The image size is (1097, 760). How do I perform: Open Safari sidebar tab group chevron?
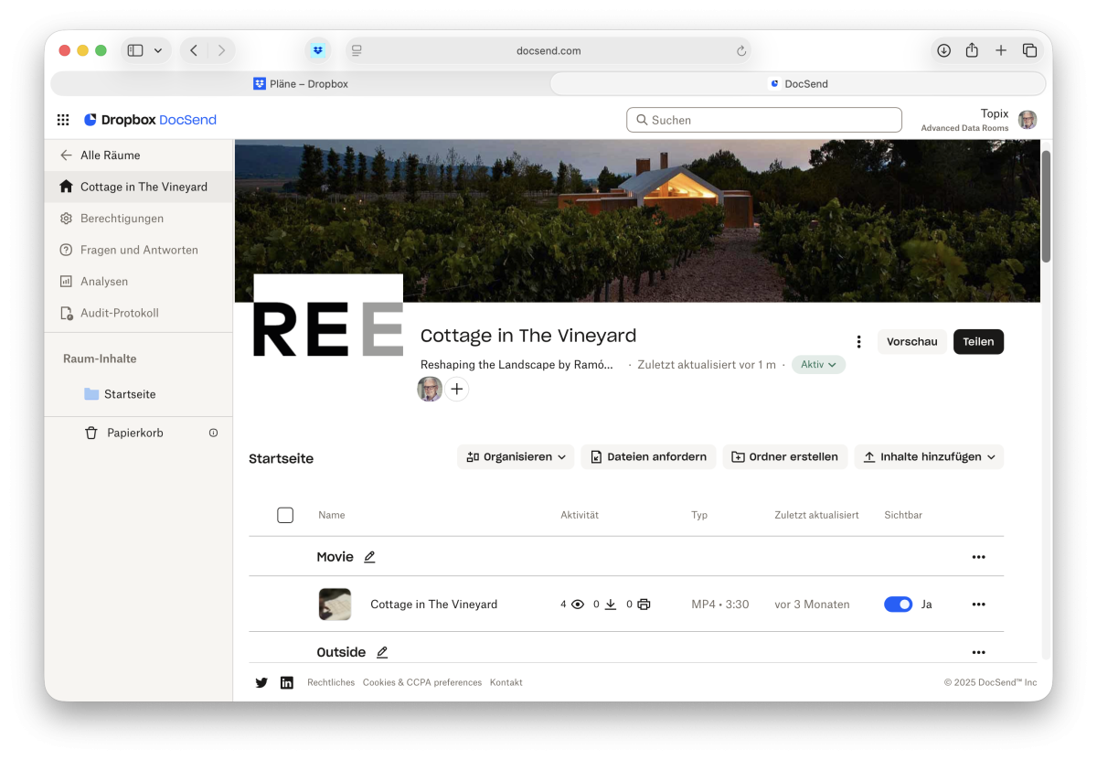[158, 50]
